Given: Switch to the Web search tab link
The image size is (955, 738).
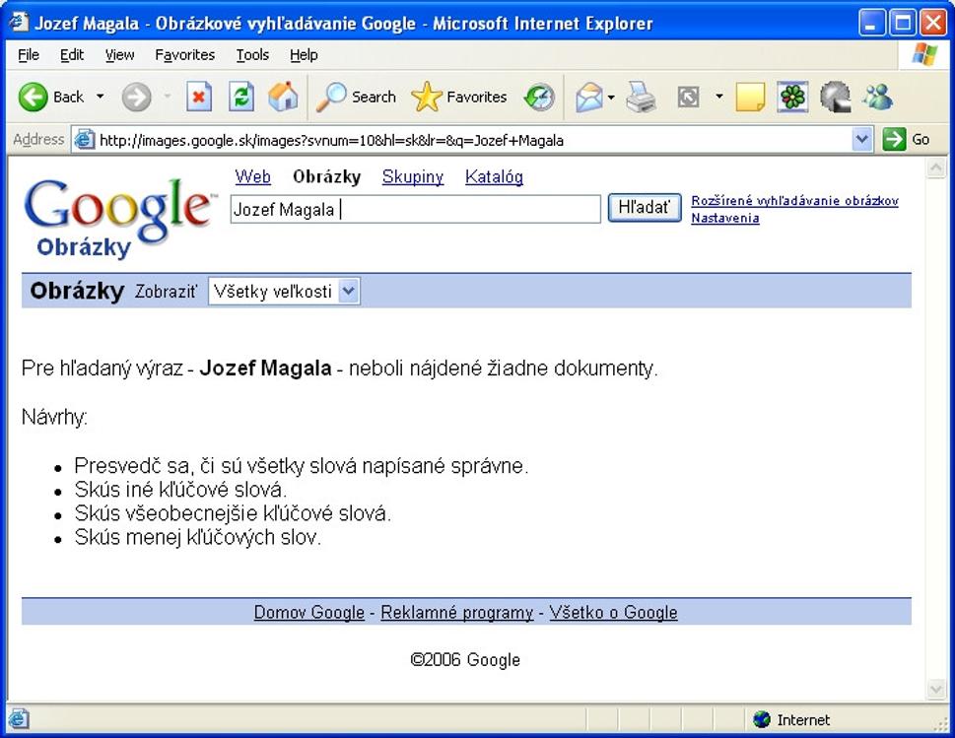Looking at the screenshot, I should pos(252,176).
